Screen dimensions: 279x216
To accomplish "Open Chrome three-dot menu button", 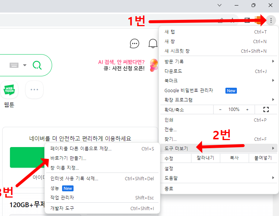I will tap(271, 21).
